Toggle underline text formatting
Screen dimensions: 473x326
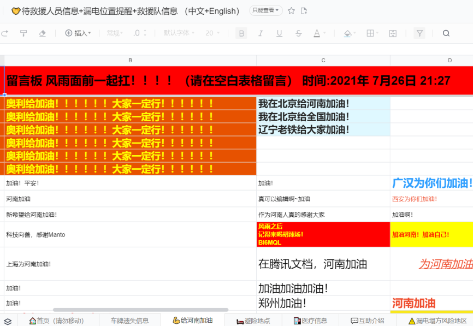point(279,33)
